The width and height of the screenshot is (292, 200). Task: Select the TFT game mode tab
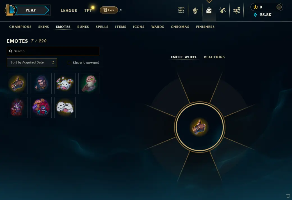tap(88, 10)
